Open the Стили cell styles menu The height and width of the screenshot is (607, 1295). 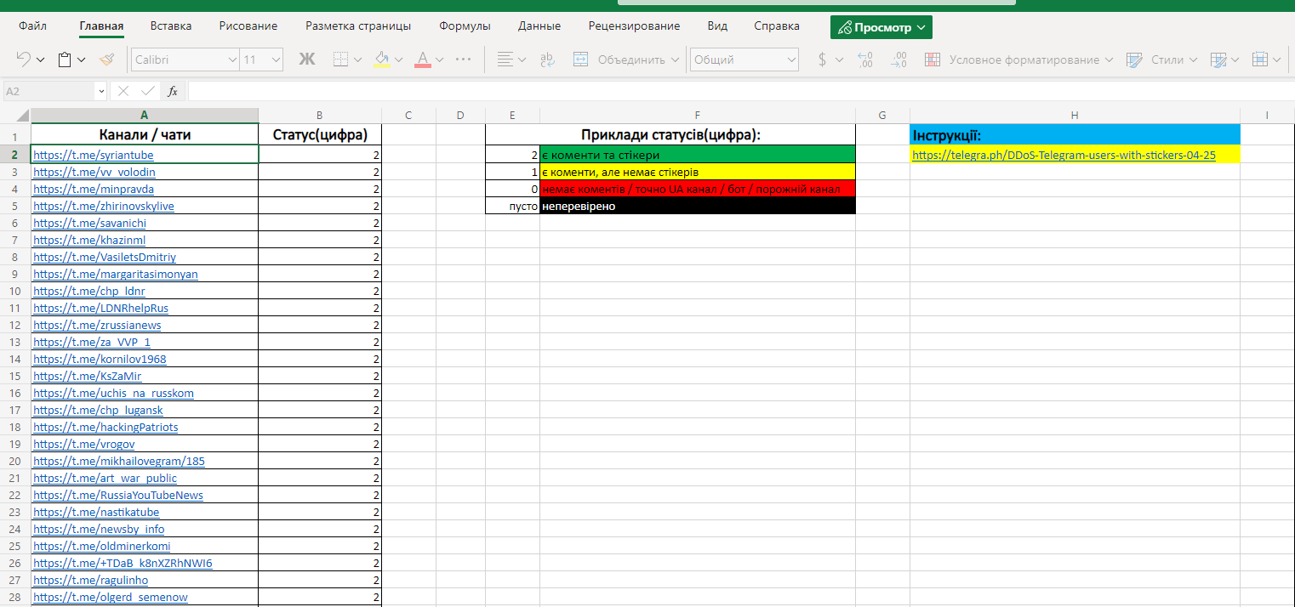(1161, 60)
